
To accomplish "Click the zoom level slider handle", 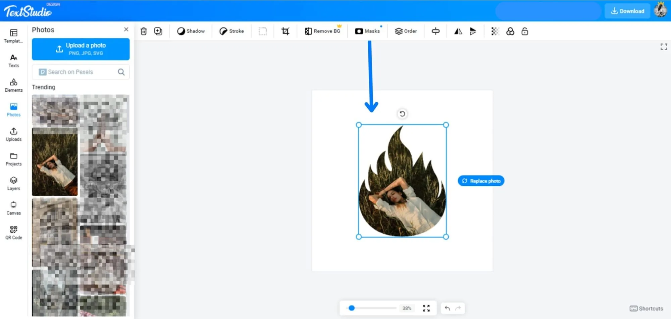I will [352, 308].
